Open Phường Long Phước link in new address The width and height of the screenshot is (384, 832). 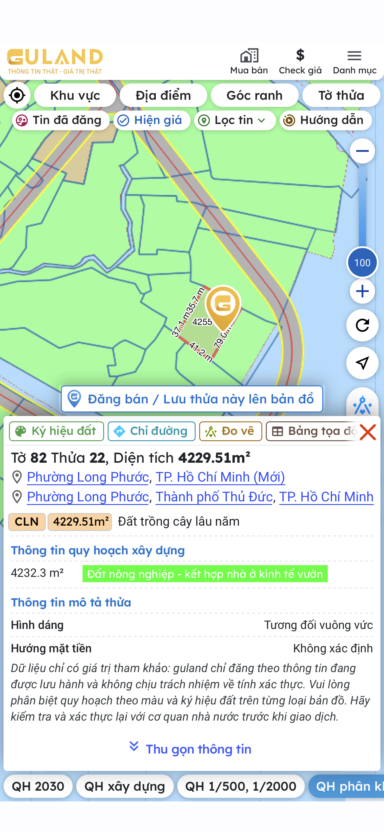coord(88,477)
